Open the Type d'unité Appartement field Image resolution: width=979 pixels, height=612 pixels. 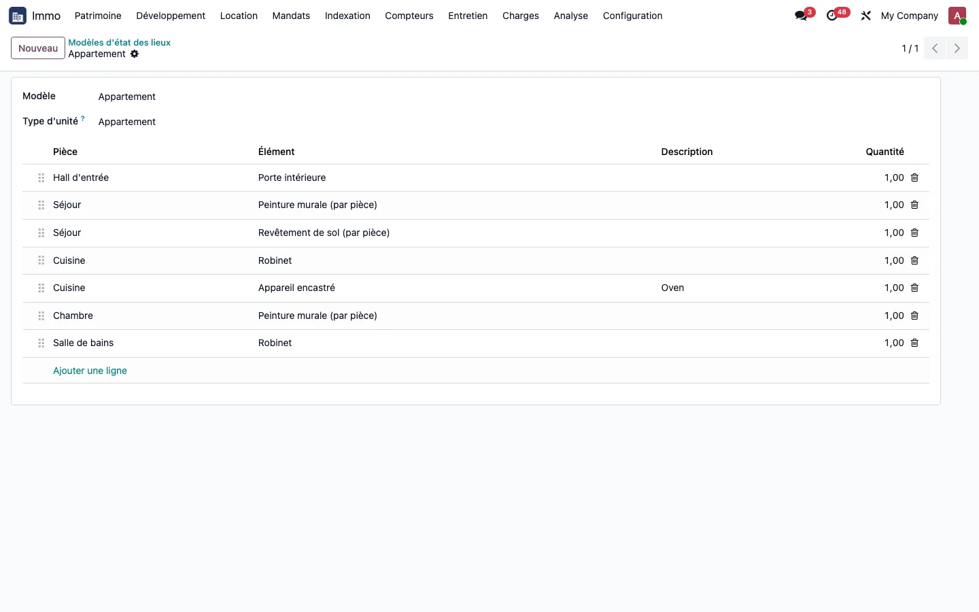(x=126, y=122)
